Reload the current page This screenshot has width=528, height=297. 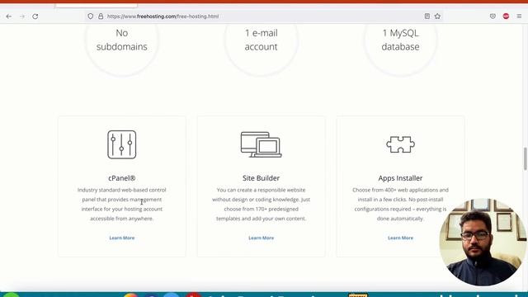pos(35,16)
